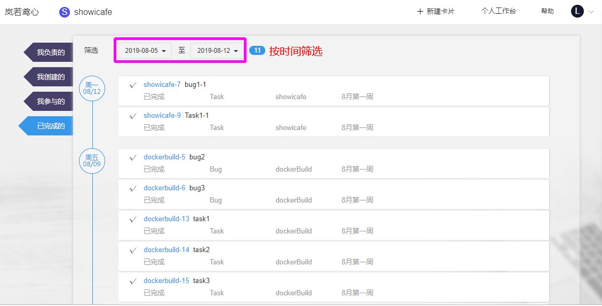Select the 已完成的 tab

pos(46,126)
